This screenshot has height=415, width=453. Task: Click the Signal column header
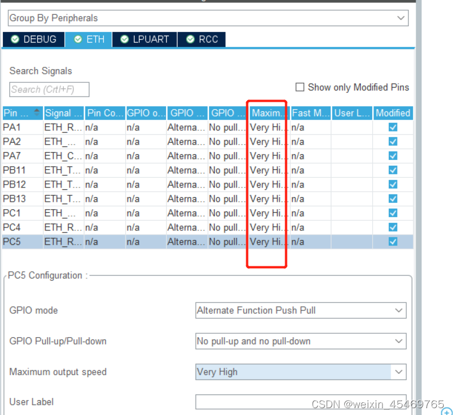64,113
